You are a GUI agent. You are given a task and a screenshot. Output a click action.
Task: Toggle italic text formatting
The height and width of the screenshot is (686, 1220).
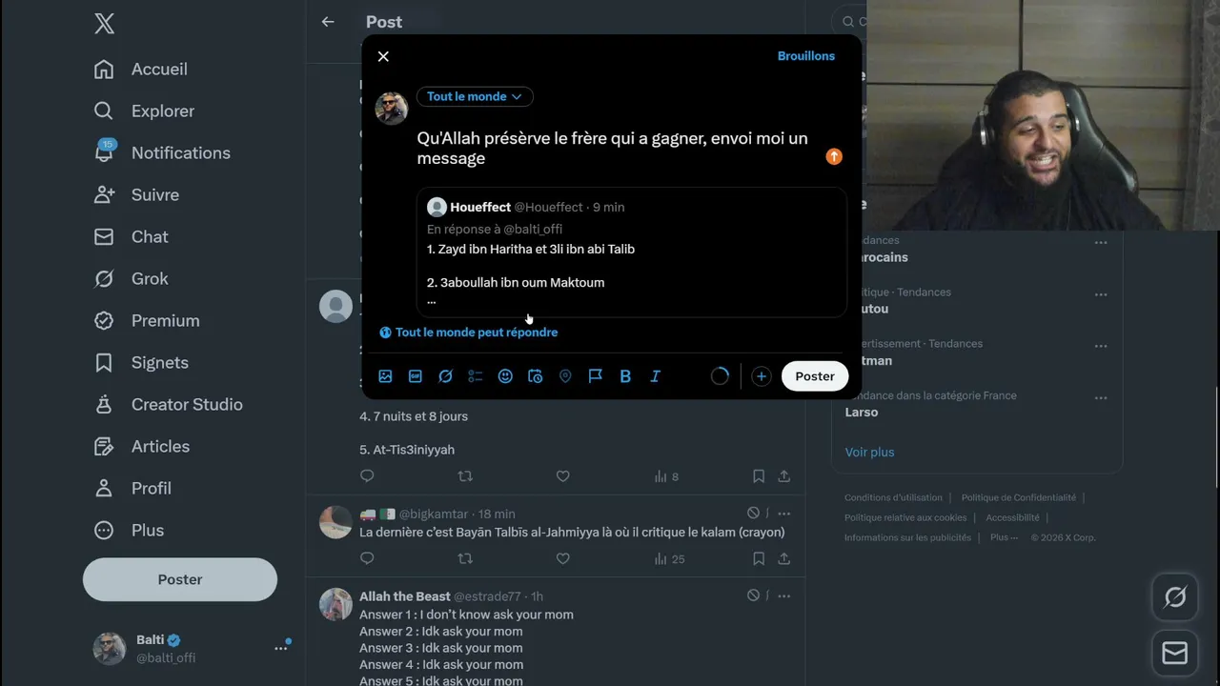pos(655,376)
